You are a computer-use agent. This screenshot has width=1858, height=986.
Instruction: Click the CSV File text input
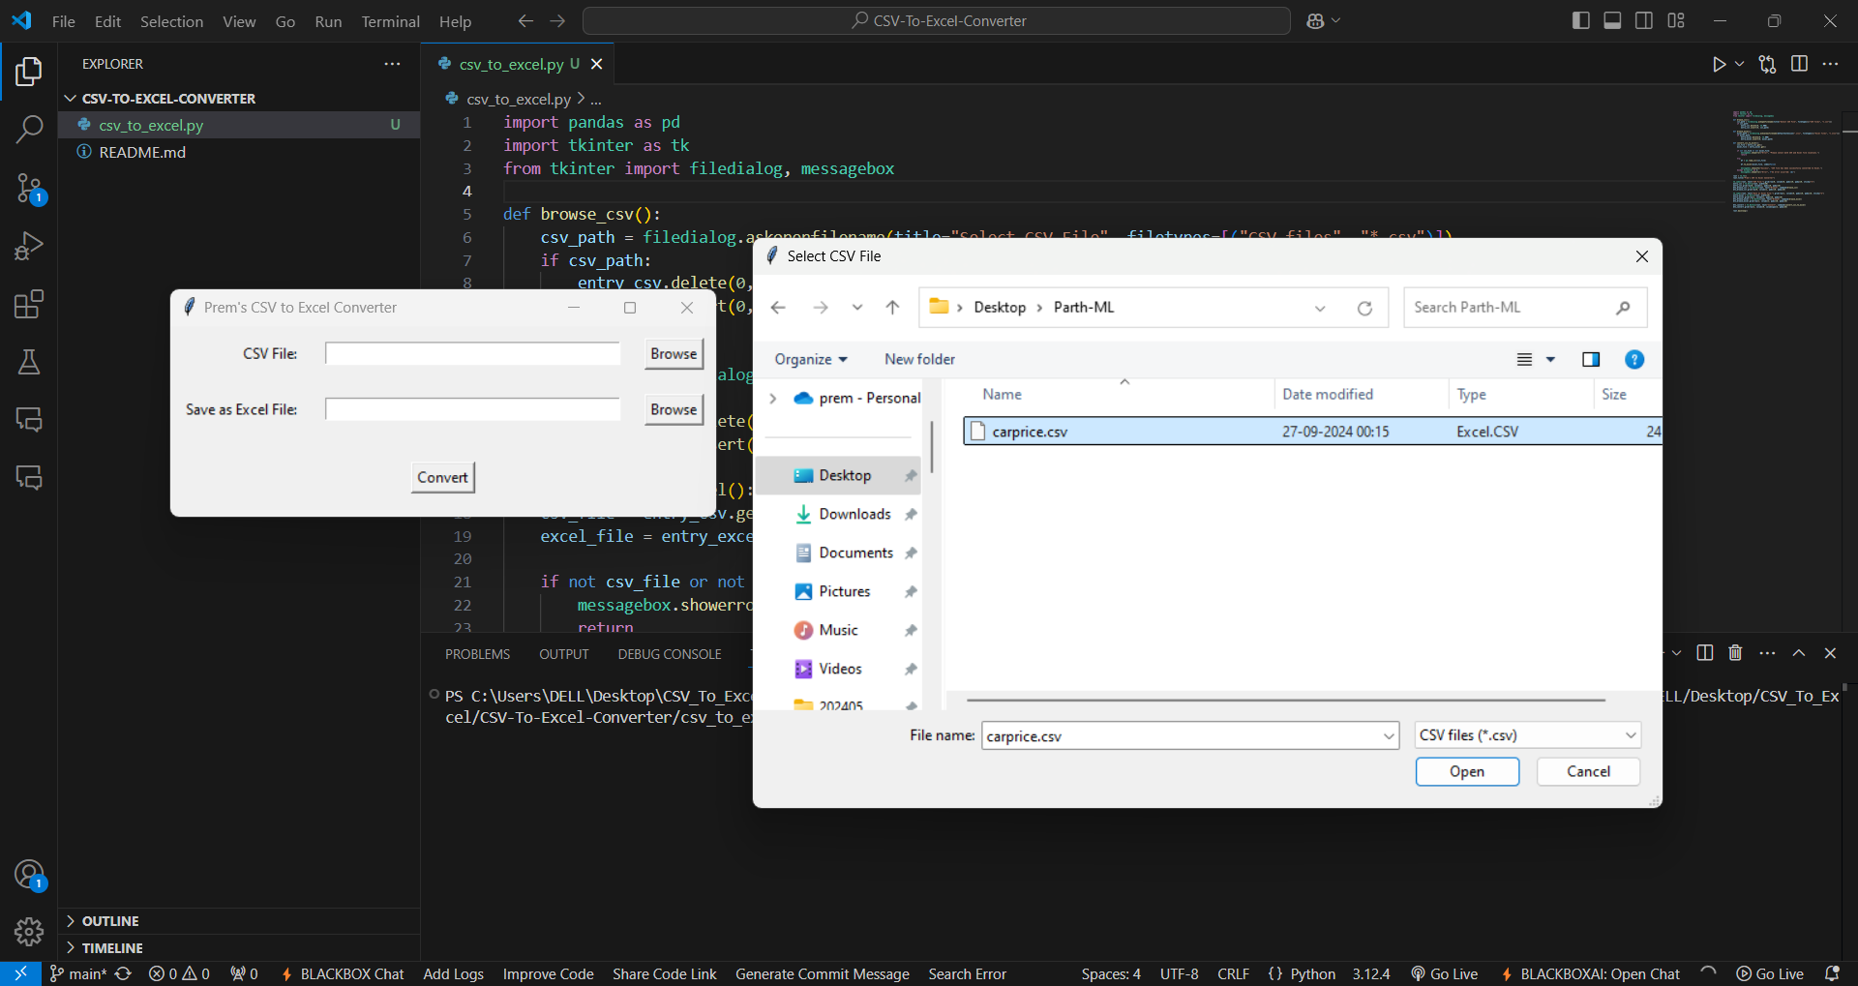pos(472,354)
